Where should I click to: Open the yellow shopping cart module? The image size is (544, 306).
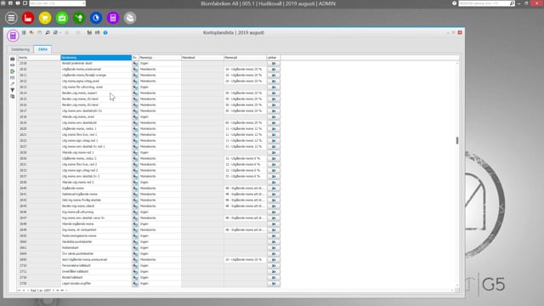tap(45, 18)
